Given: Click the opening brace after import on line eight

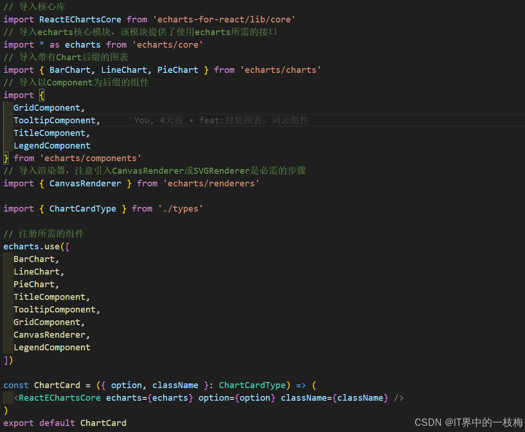Looking at the screenshot, I should (x=42, y=95).
